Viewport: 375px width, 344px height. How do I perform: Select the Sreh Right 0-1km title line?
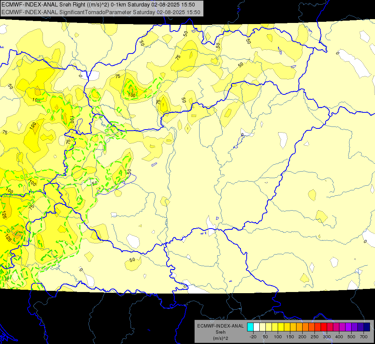98,5
